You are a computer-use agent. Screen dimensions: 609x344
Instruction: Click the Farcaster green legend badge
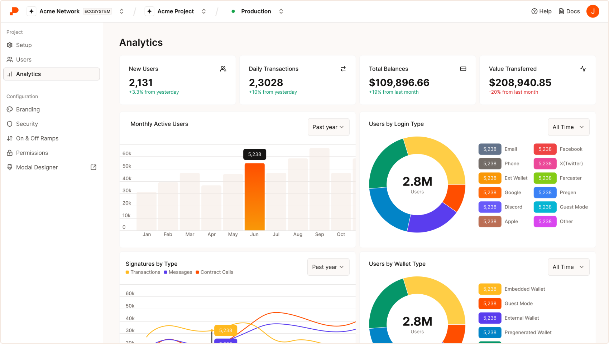point(545,178)
